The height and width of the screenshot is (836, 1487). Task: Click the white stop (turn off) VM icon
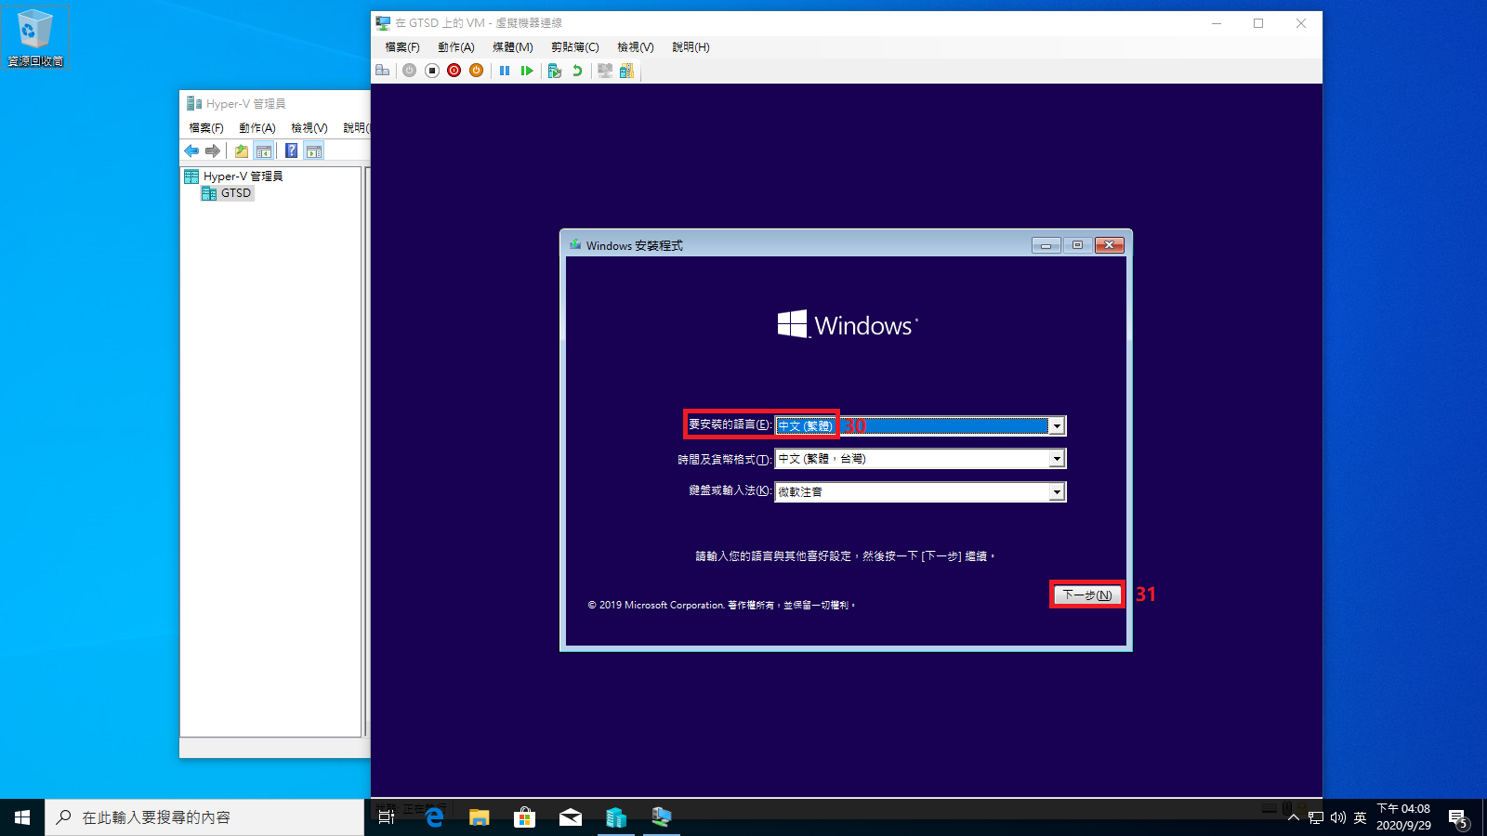(432, 71)
